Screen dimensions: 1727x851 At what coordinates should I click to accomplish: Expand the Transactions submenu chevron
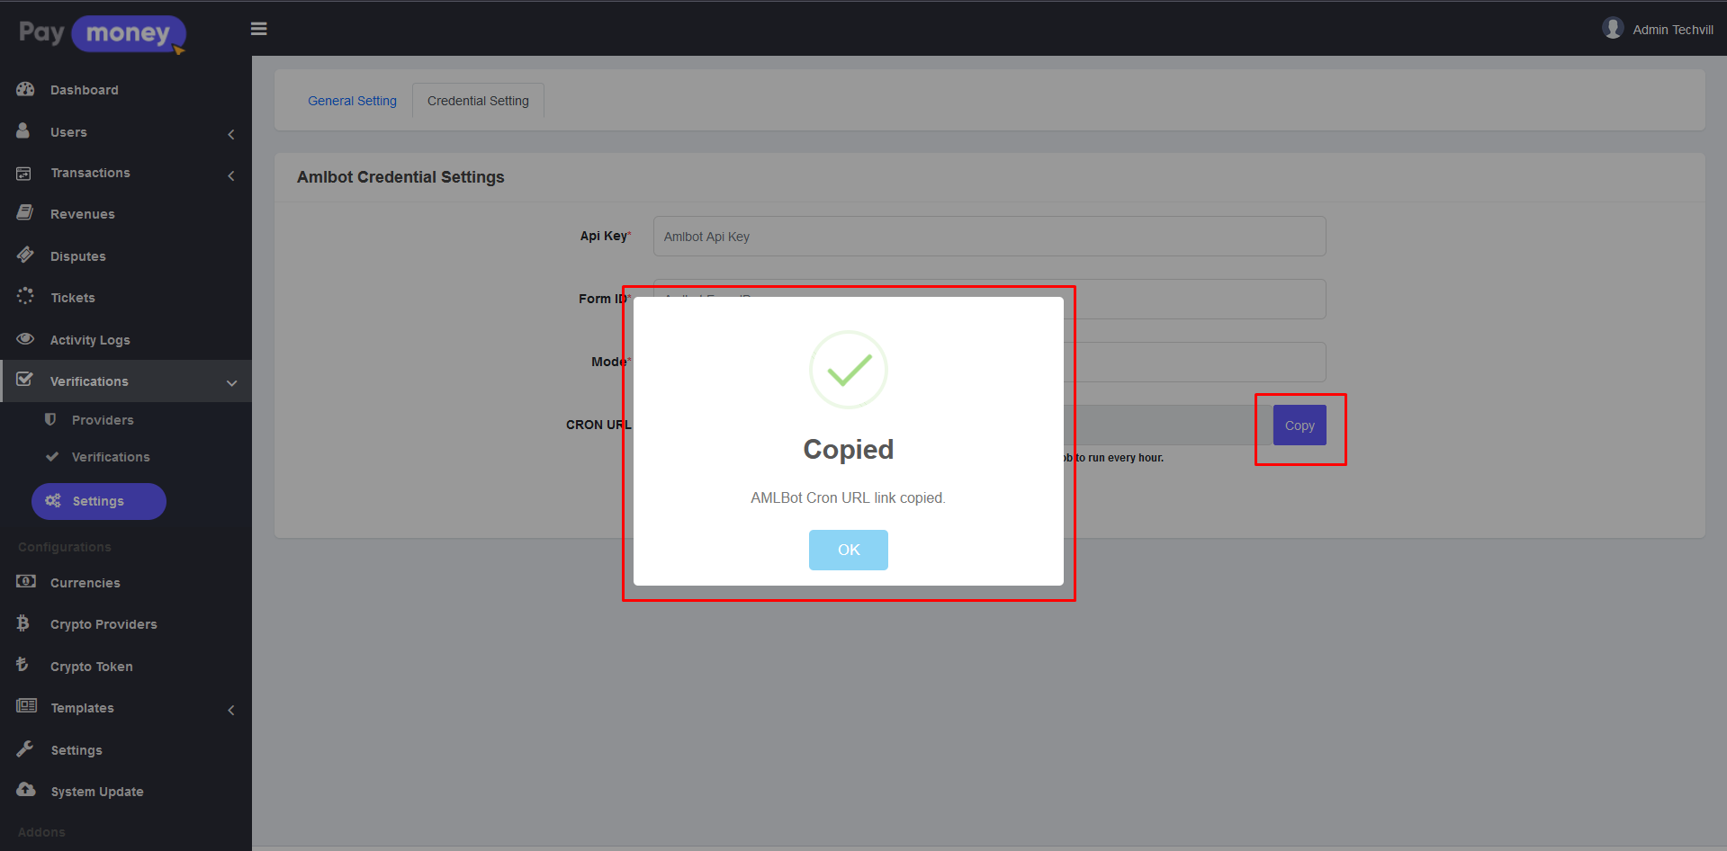[231, 175]
